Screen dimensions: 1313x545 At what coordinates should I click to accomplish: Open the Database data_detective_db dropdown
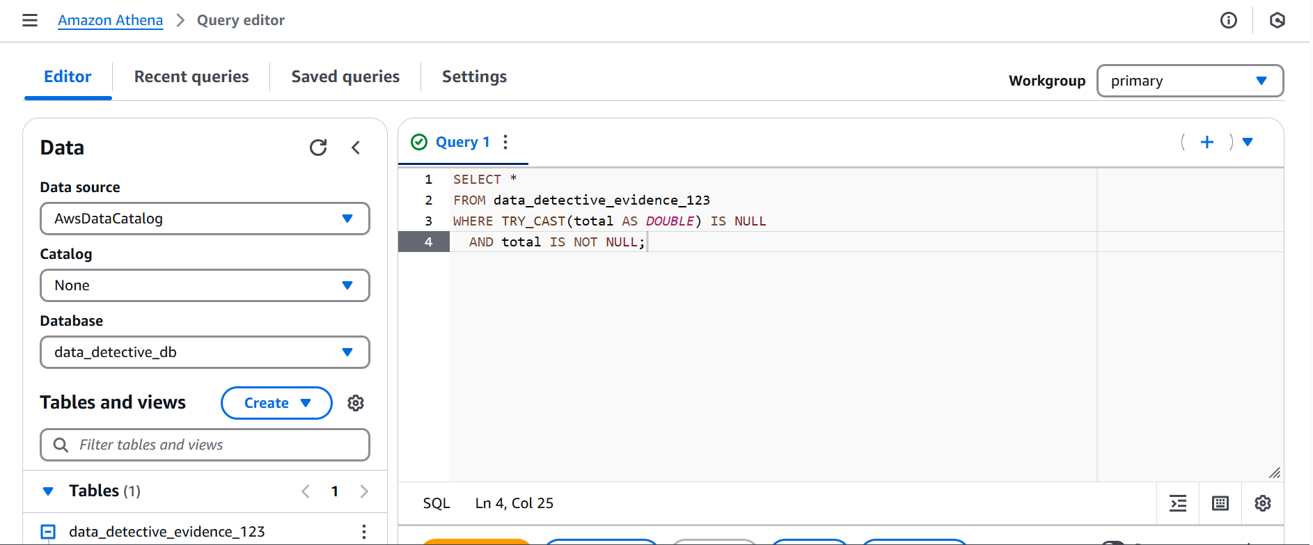pyautogui.click(x=205, y=352)
